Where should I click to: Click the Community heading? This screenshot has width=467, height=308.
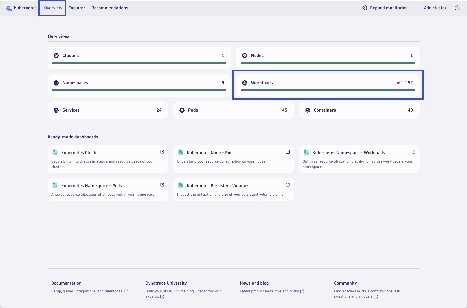click(x=345, y=283)
